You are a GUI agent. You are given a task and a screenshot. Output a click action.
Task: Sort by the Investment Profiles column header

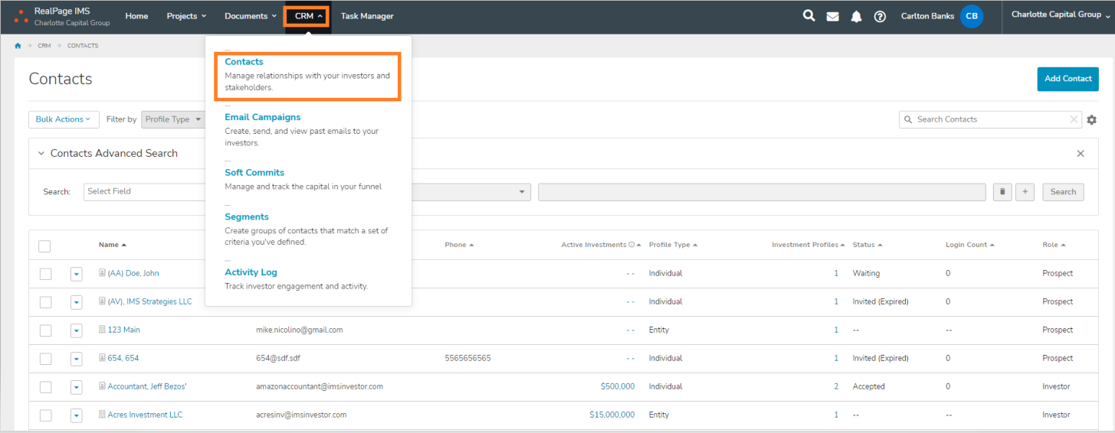coord(808,245)
